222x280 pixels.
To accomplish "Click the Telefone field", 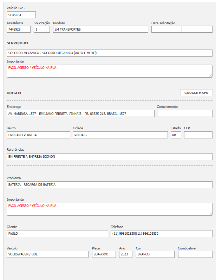I will 162,234.
